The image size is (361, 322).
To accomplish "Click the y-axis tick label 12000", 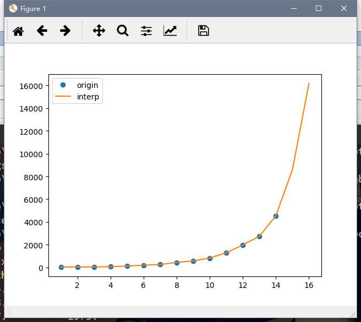I will tap(31, 132).
